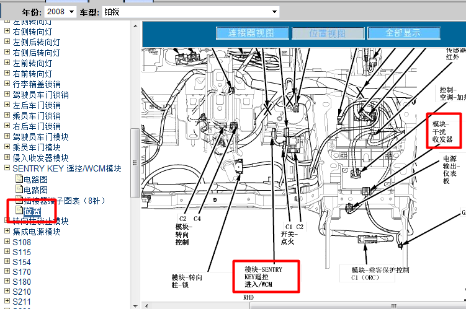Click the 开关-点火 diagram label
Screen dimensions: 466x309
pos(290,238)
